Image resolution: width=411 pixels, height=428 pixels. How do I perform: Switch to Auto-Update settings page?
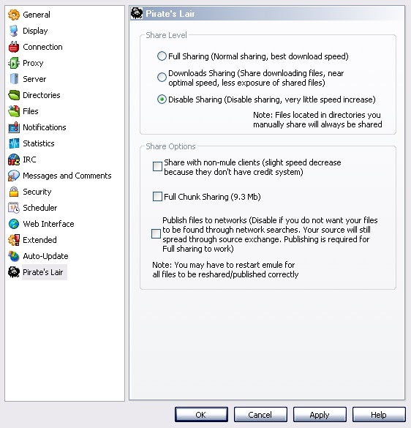[45, 256]
